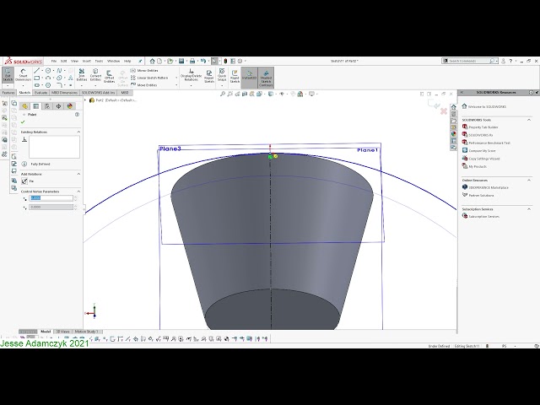
Task: Select the Smart Dimension tool
Action: tap(23, 75)
